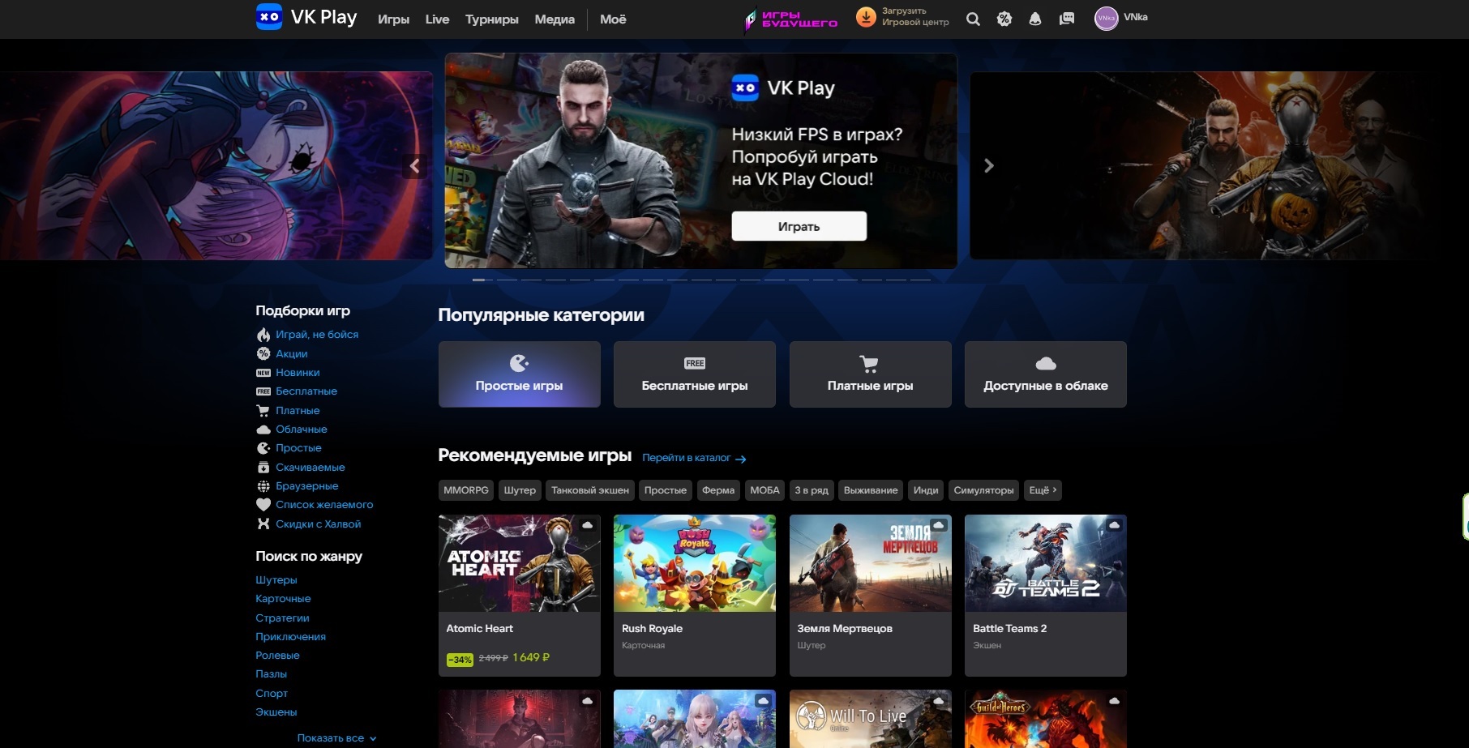This screenshot has height=748, width=1469.
Task: Click cloud badge on Земля Мертвецов card
Action: [x=939, y=525]
